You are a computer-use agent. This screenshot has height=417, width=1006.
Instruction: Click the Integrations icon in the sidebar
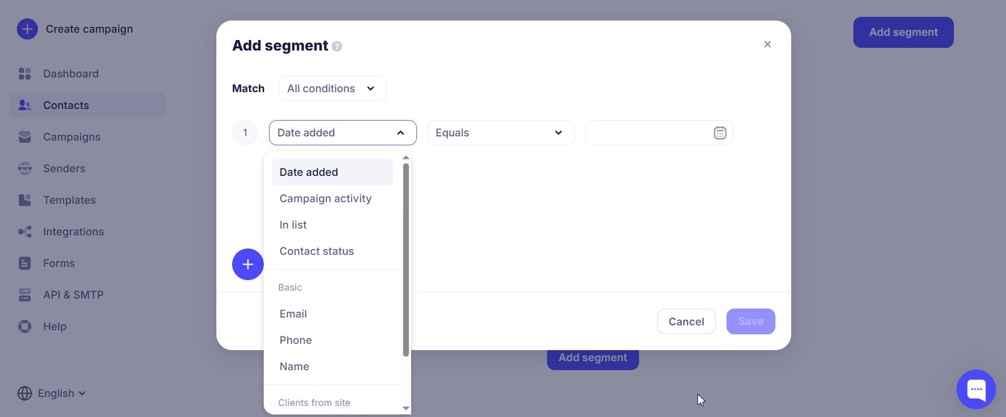[25, 232]
